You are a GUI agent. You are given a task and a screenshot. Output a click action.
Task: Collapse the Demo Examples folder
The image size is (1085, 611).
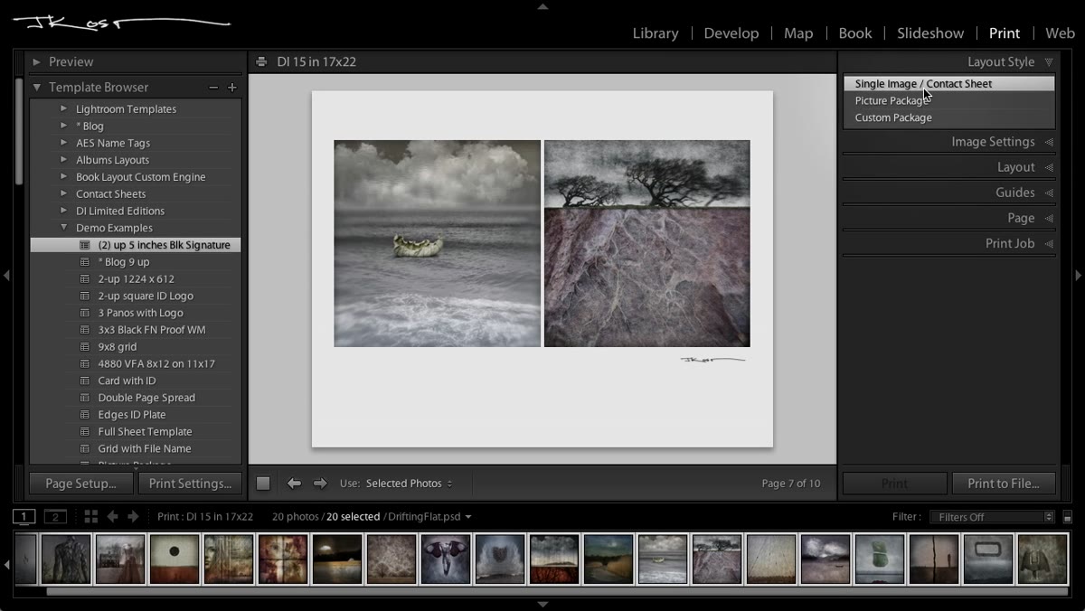(64, 228)
